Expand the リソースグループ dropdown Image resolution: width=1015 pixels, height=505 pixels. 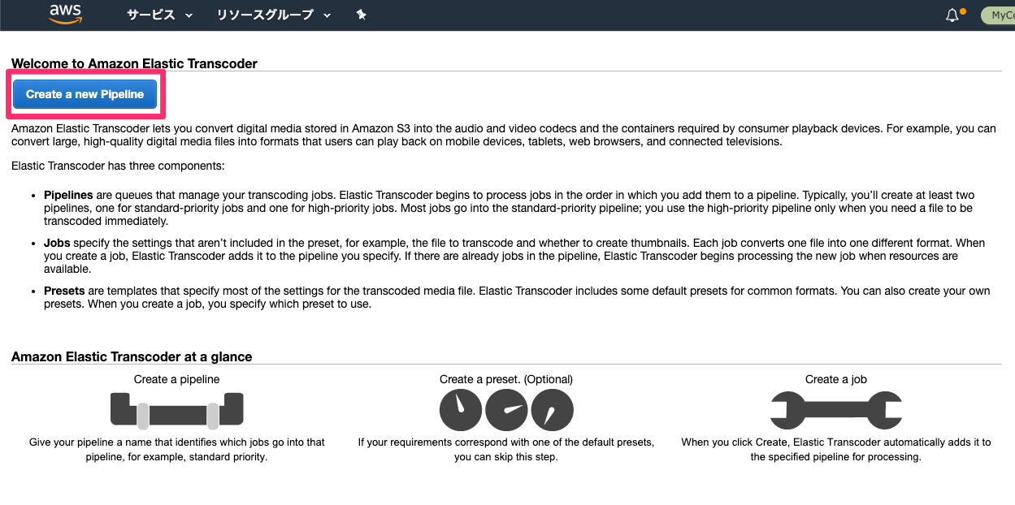coord(273,15)
